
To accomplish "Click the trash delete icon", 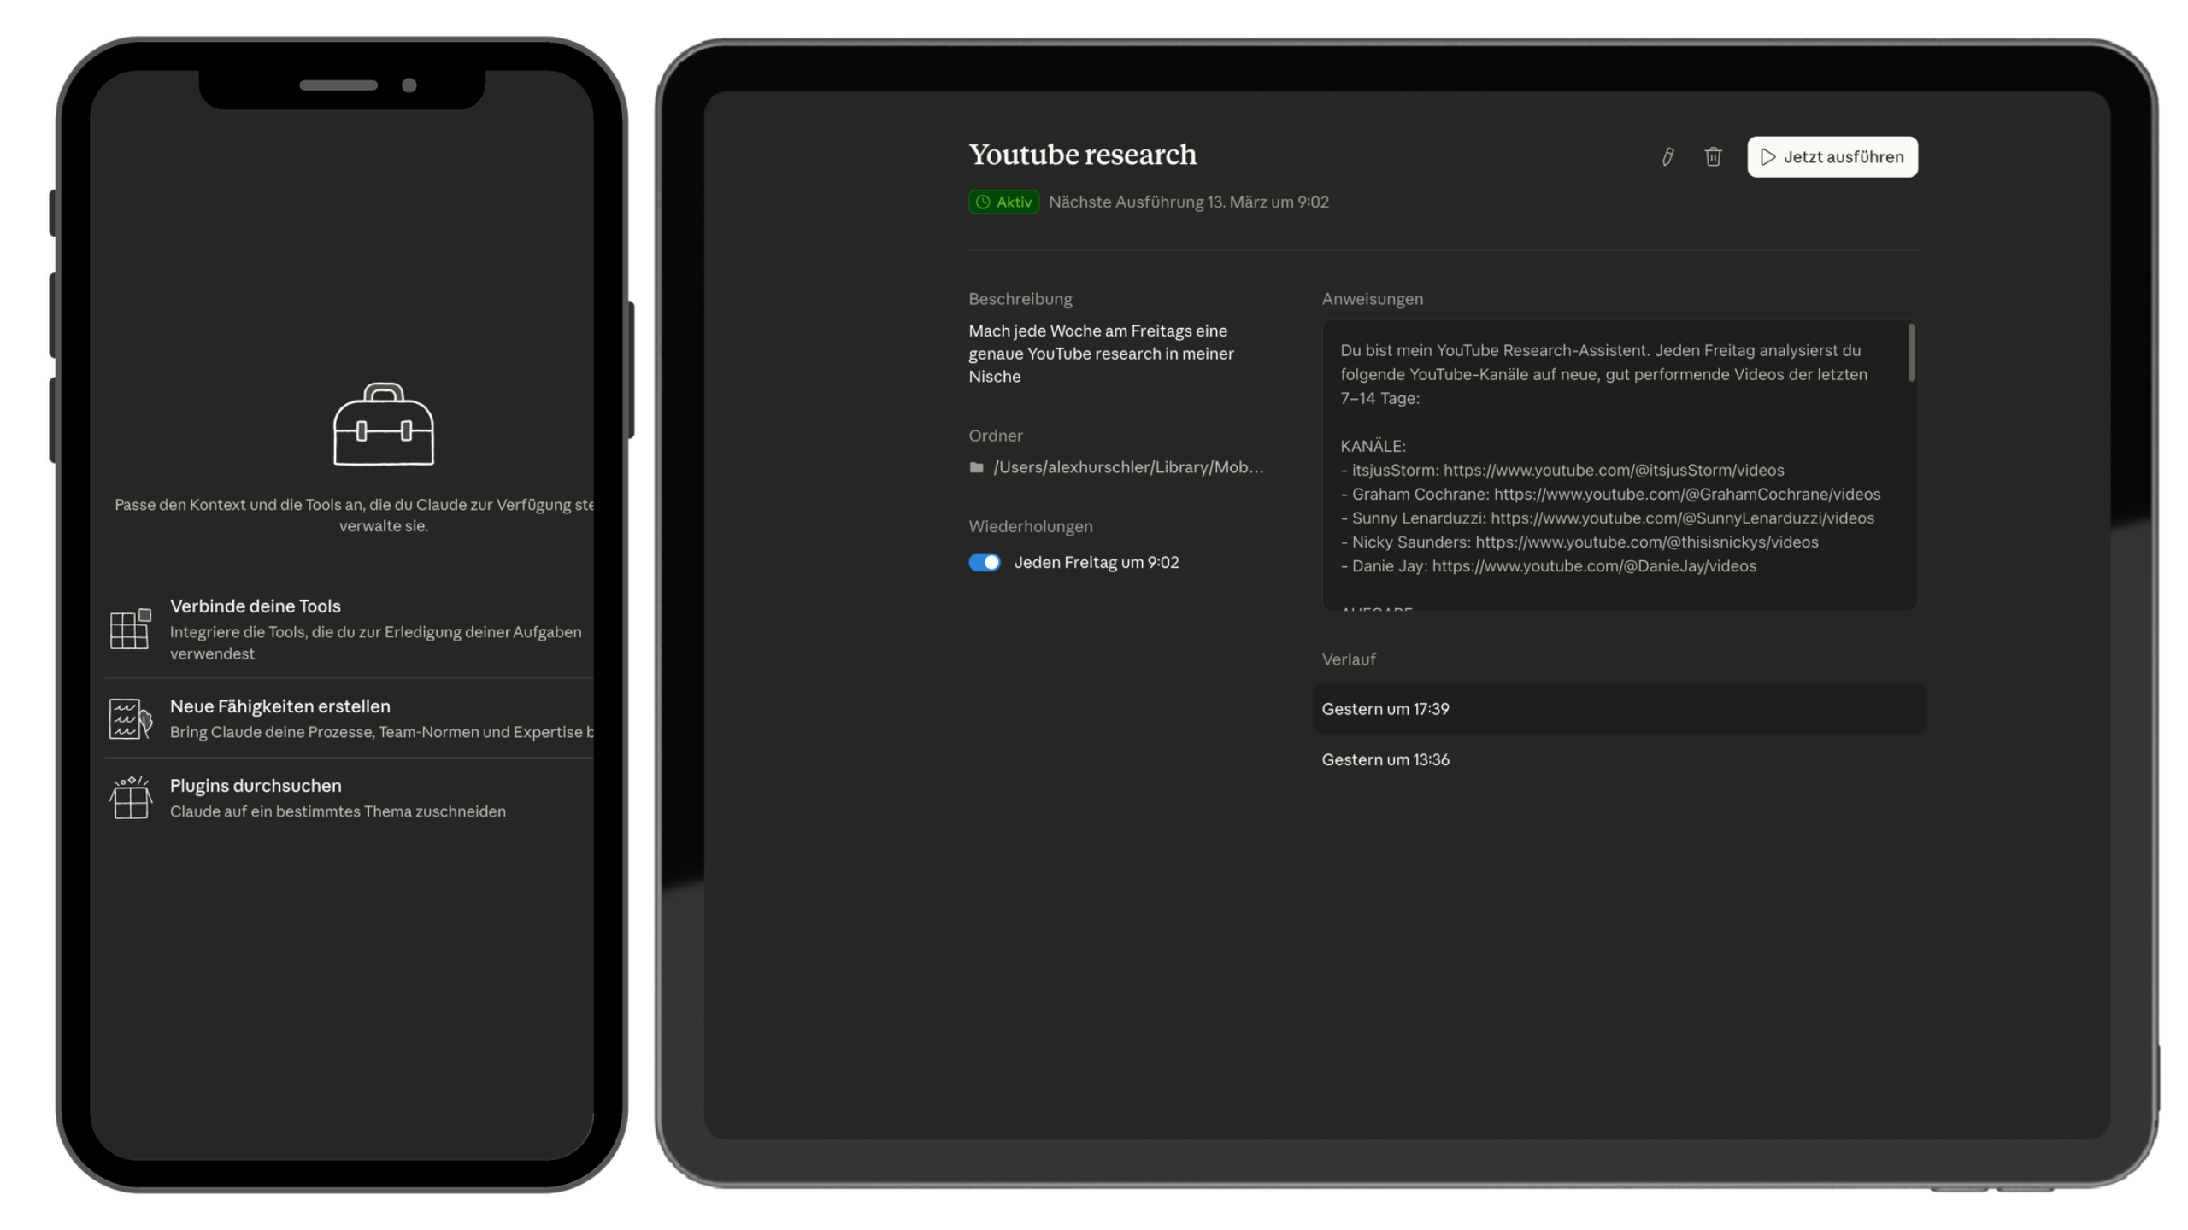I will click(x=1713, y=157).
